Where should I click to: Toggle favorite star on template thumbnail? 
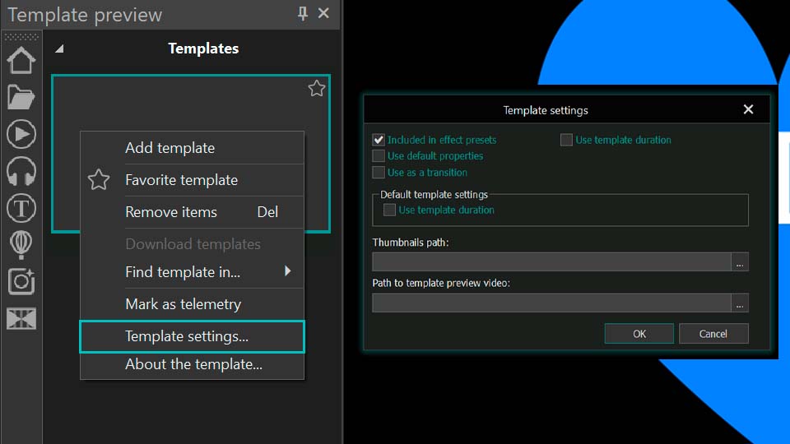point(316,89)
